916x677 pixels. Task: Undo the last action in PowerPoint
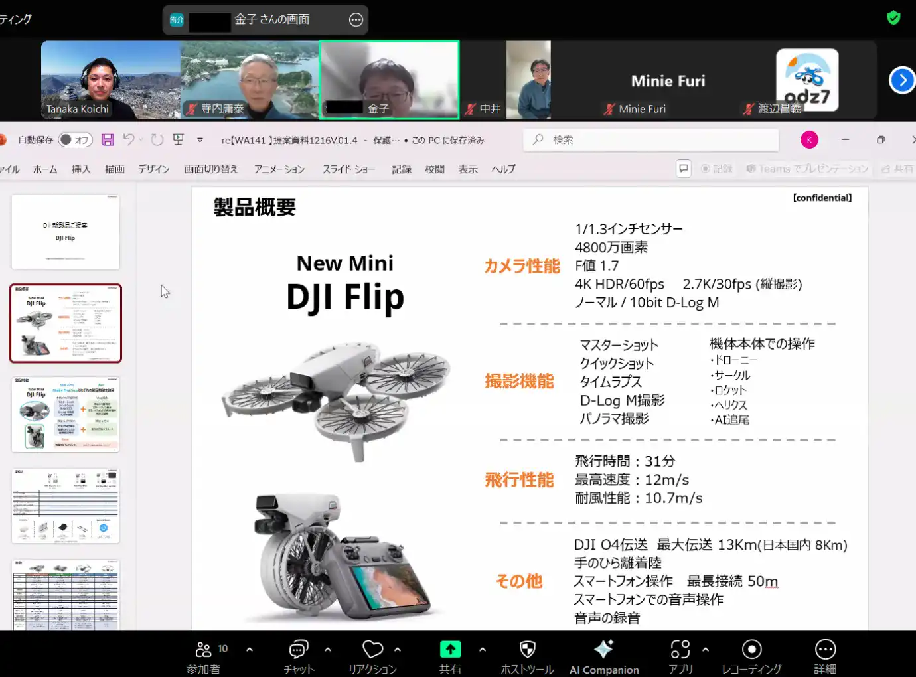click(129, 139)
